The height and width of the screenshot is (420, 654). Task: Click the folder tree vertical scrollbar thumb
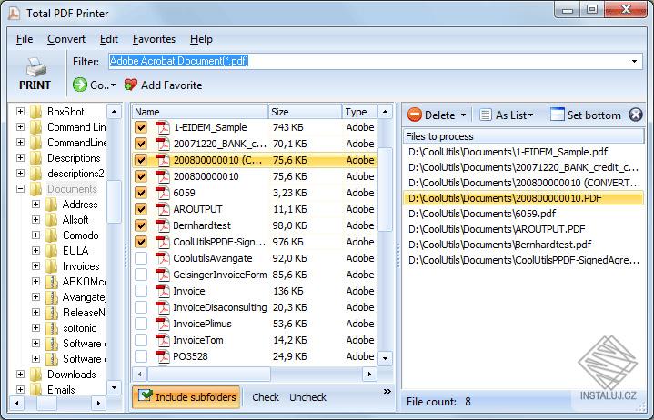click(x=114, y=202)
